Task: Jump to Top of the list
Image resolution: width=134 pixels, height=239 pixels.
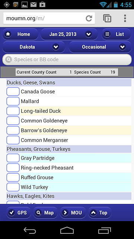Action: [100, 212]
